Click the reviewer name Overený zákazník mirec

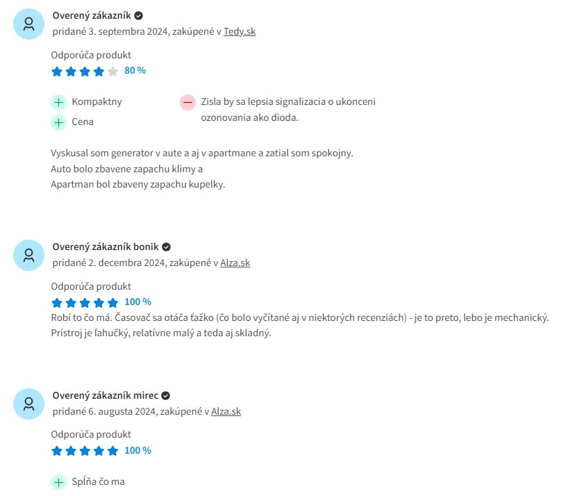click(106, 395)
